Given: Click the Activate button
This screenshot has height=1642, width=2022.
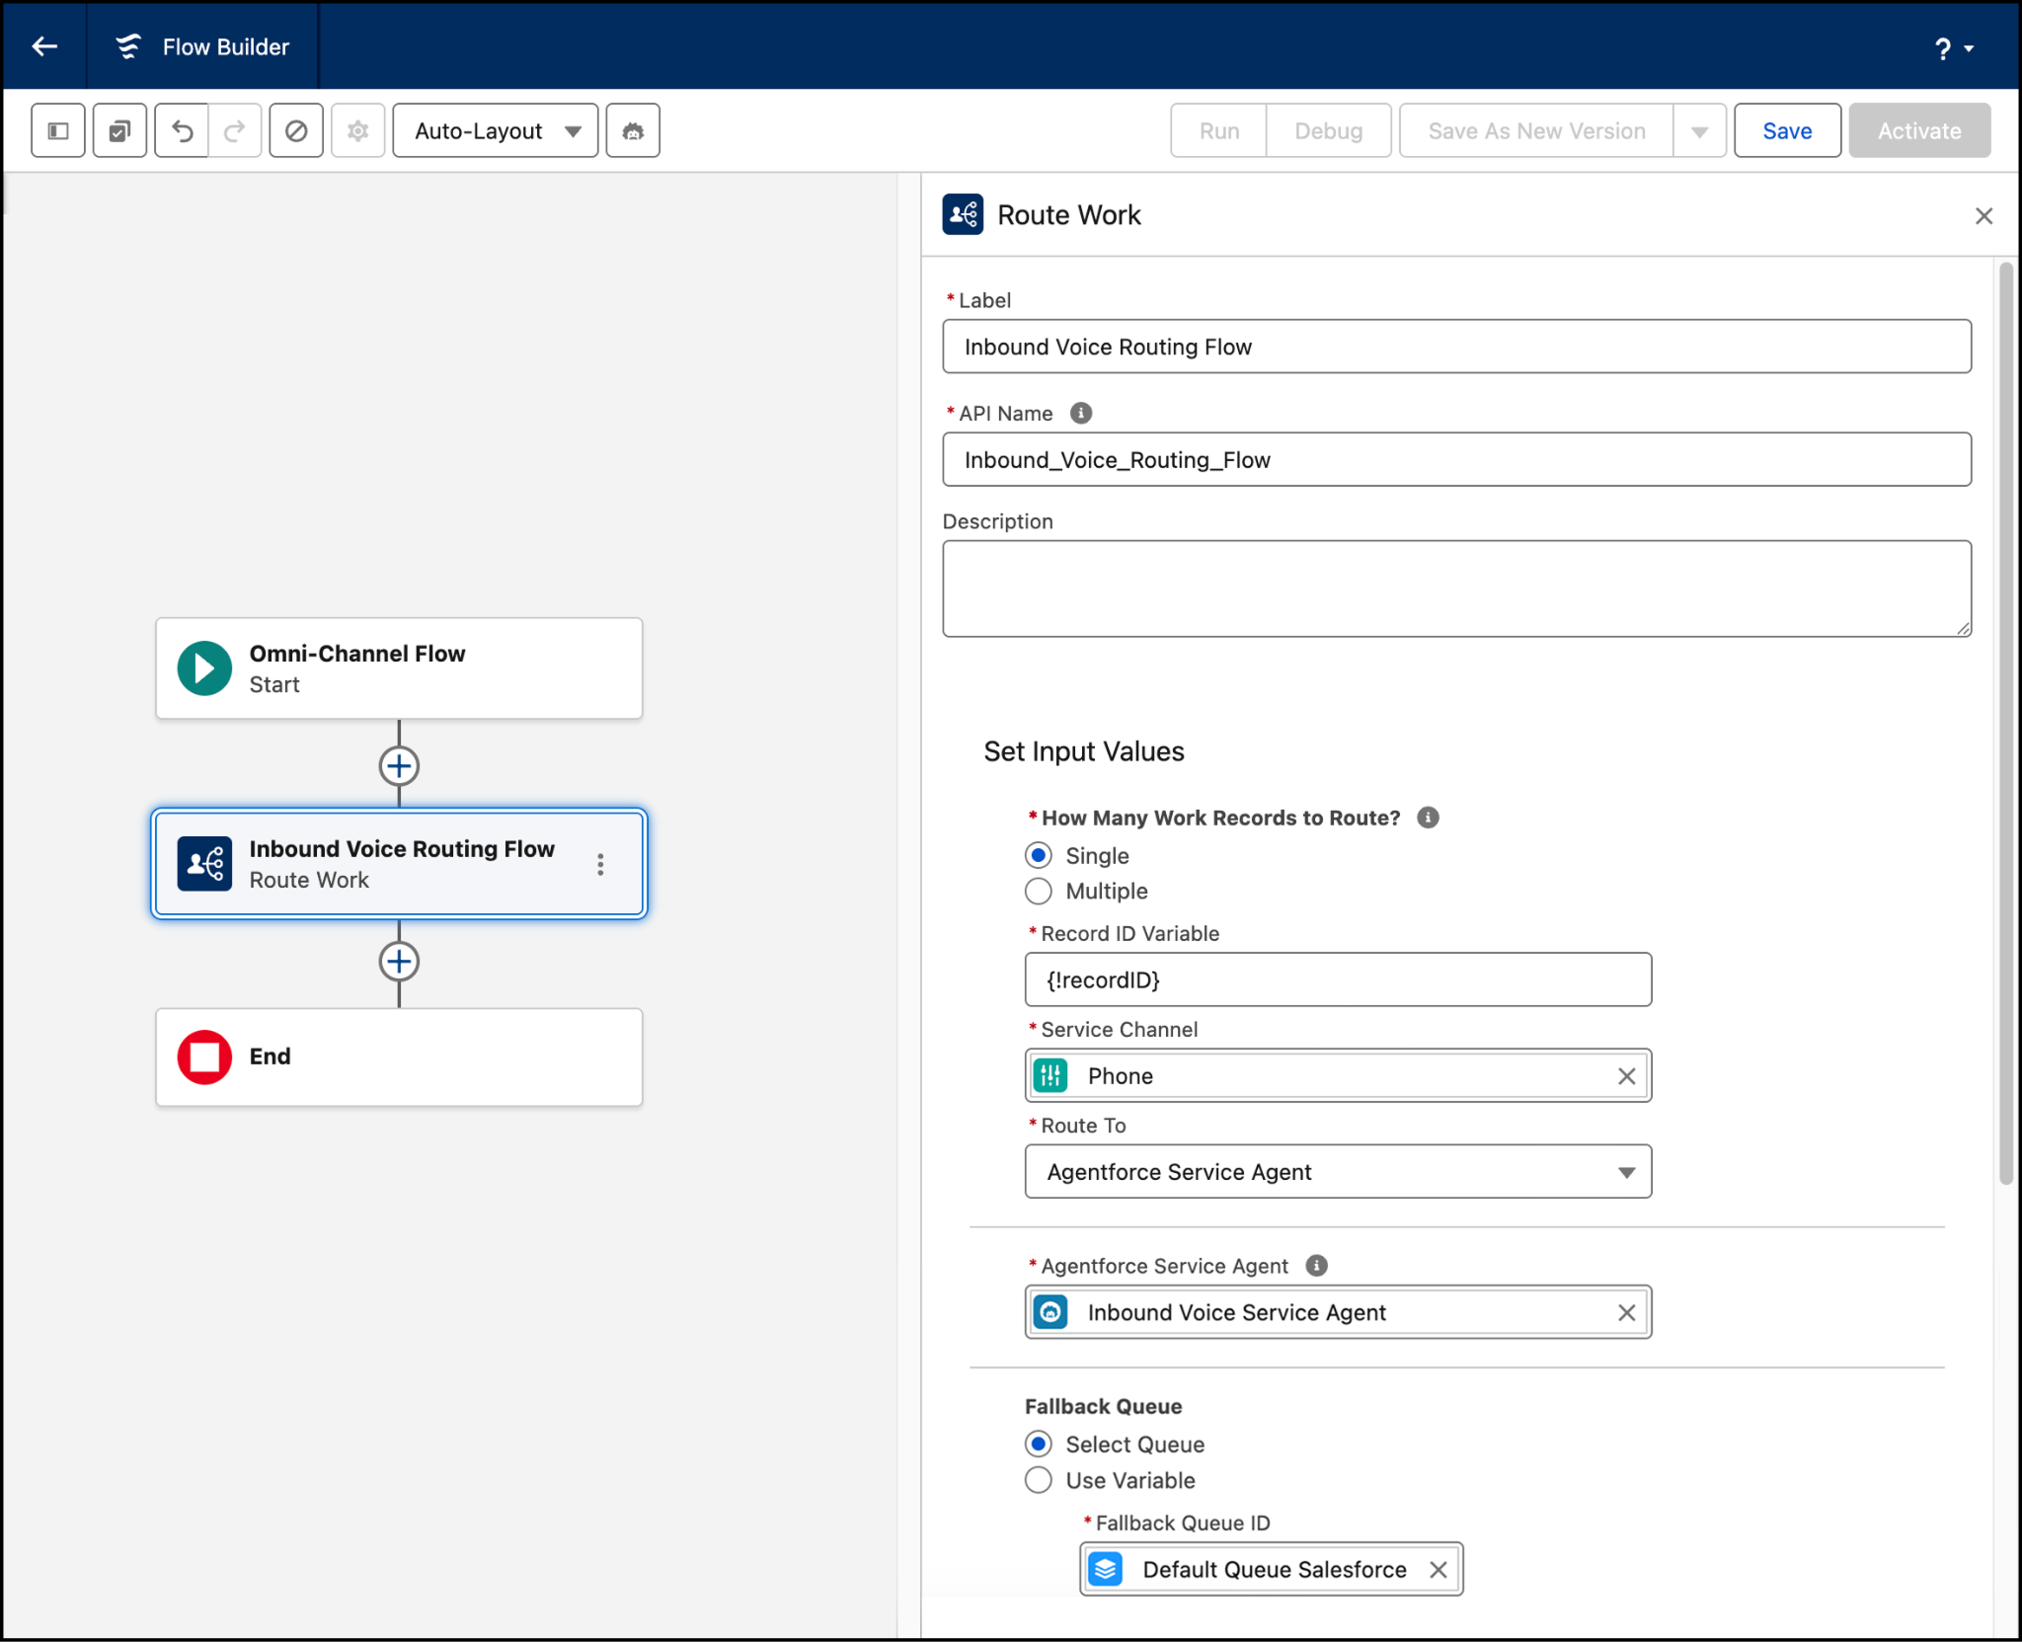Looking at the screenshot, I should 1919,130.
